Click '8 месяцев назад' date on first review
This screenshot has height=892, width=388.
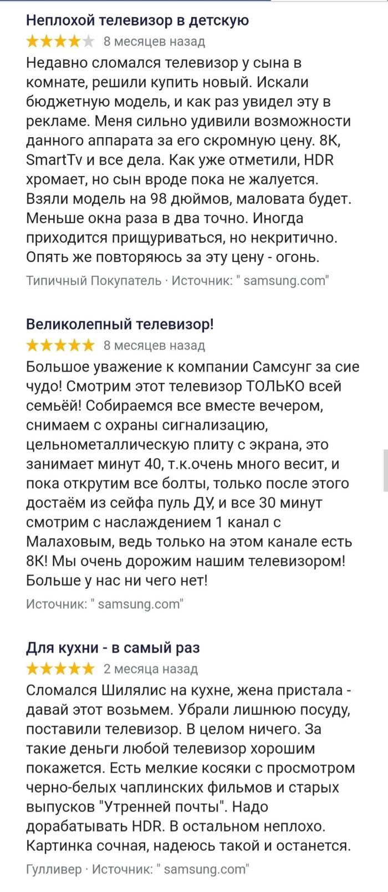coord(155,41)
